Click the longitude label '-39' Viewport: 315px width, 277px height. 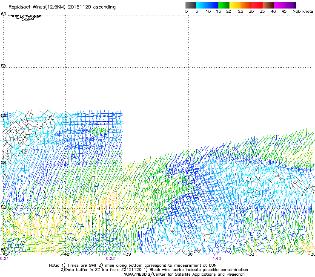click(127, 254)
